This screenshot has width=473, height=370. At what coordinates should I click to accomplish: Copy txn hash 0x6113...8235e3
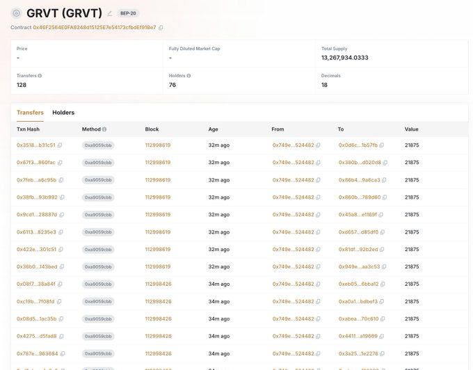click(61, 232)
